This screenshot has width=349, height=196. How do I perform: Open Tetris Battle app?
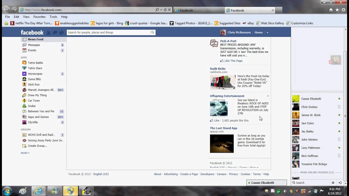point(35,63)
